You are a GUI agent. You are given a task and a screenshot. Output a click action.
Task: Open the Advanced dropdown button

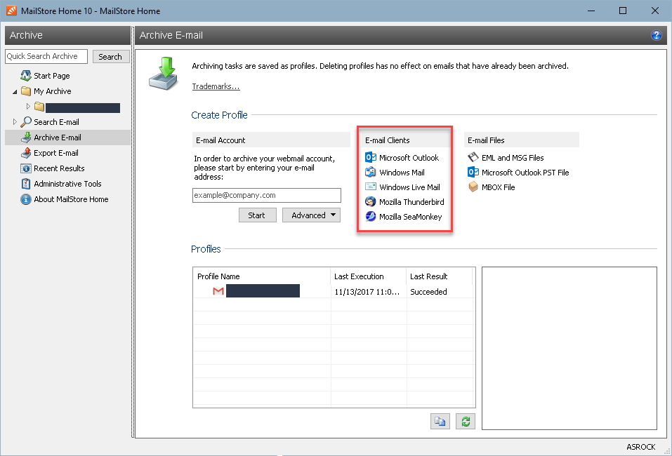point(312,215)
